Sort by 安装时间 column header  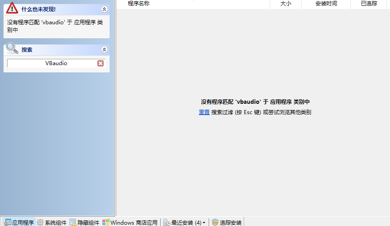tap(326, 4)
